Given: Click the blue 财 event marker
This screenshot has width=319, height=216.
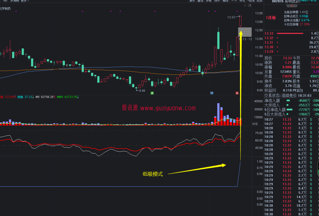Looking at the screenshot, I should (x=212, y=93).
